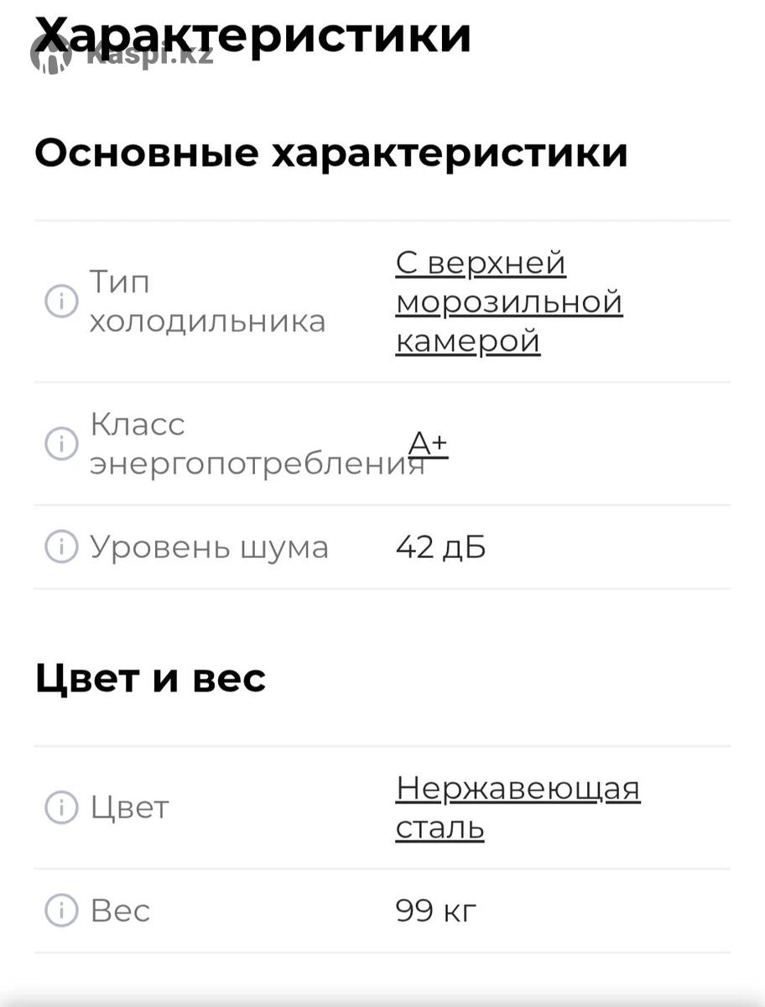Click the Kaspi.kz watermark text

pyautogui.click(x=149, y=56)
